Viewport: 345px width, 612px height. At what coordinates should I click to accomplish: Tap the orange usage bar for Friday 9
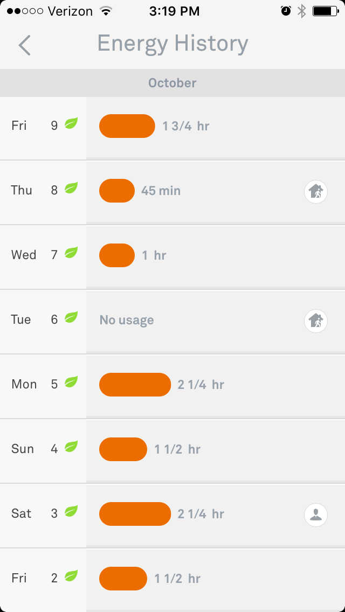click(x=127, y=126)
